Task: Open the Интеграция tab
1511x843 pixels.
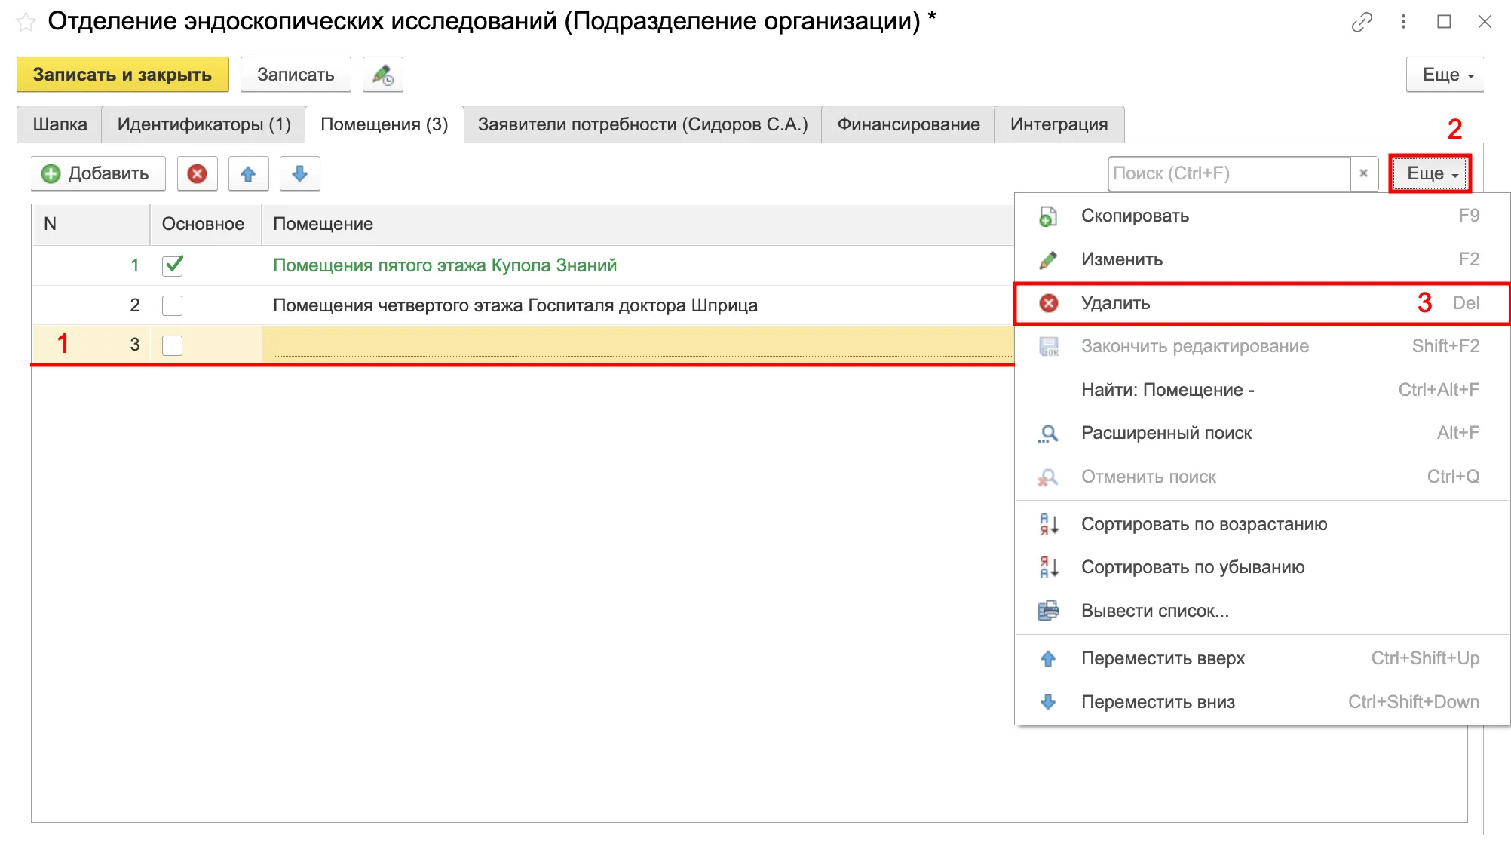Action: pos(1059,124)
